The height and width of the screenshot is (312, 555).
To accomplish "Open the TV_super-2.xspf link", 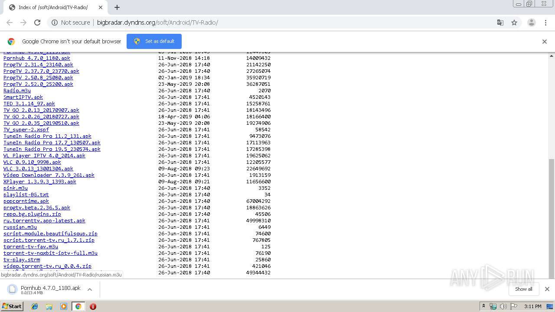I will 26,130.
